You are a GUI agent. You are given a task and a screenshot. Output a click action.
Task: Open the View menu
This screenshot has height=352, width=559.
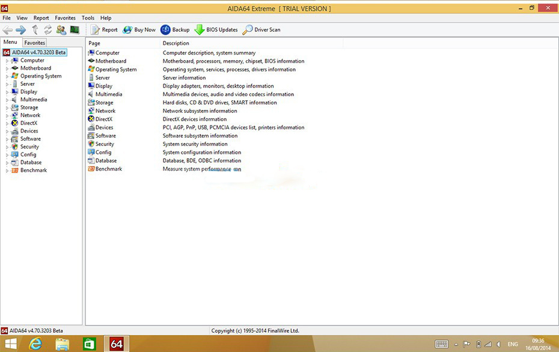click(x=22, y=18)
